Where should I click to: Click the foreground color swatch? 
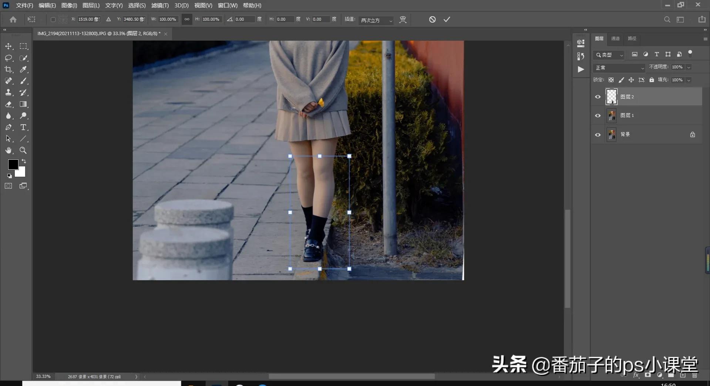coord(13,165)
